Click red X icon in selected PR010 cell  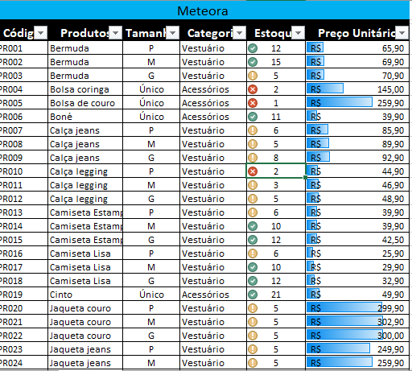click(253, 171)
